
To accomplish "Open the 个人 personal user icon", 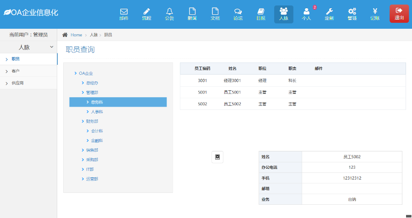I will click(x=306, y=15).
